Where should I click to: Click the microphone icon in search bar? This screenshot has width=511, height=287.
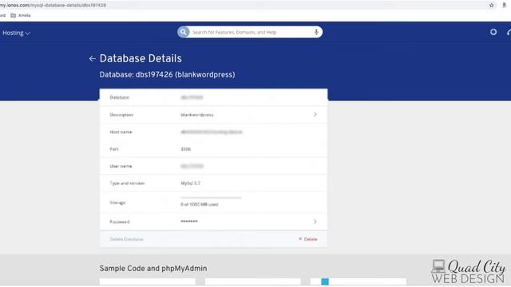[x=316, y=32]
